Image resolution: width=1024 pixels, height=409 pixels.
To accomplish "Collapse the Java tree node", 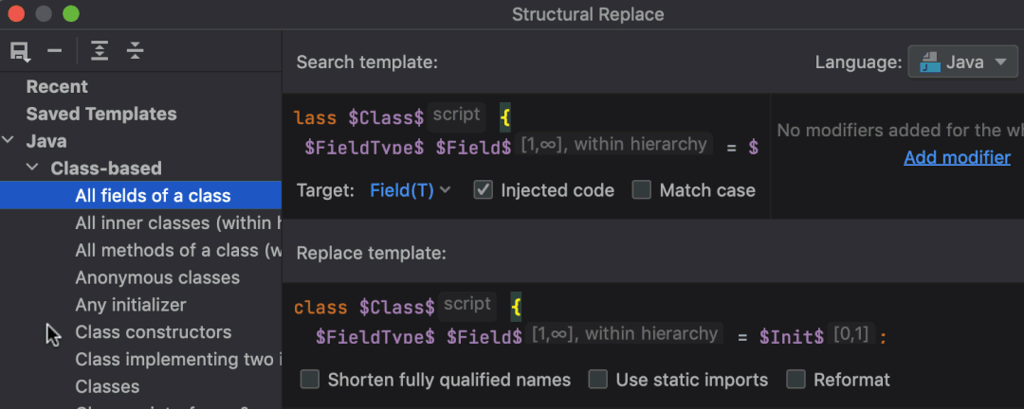I will point(9,141).
